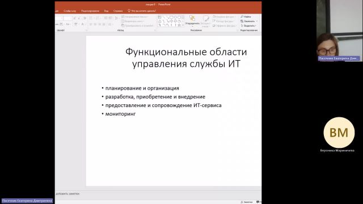Open the Заливка фигуры shape fill menu
This screenshot has height=204, width=363.
(224, 17)
